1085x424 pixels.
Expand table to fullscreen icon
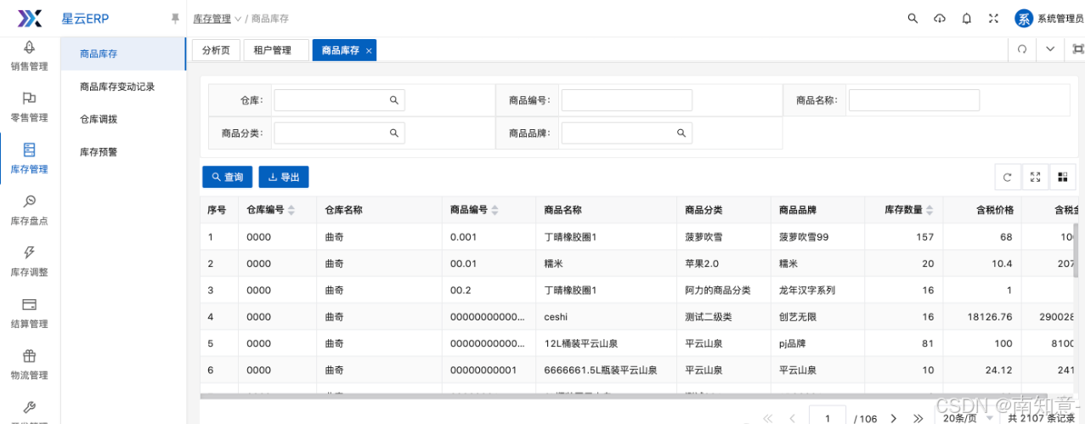[x=1035, y=177]
